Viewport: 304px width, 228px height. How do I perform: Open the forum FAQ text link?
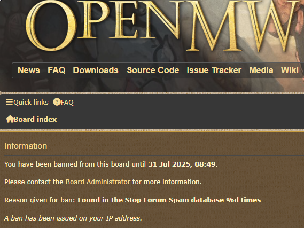tap(67, 103)
